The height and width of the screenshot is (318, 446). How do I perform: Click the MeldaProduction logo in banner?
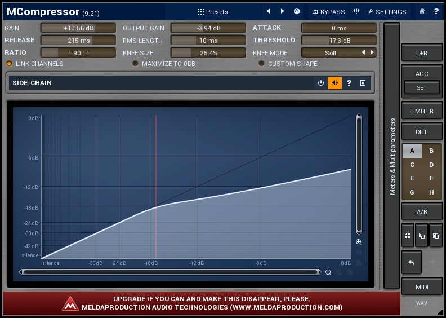(x=70, y=303)
